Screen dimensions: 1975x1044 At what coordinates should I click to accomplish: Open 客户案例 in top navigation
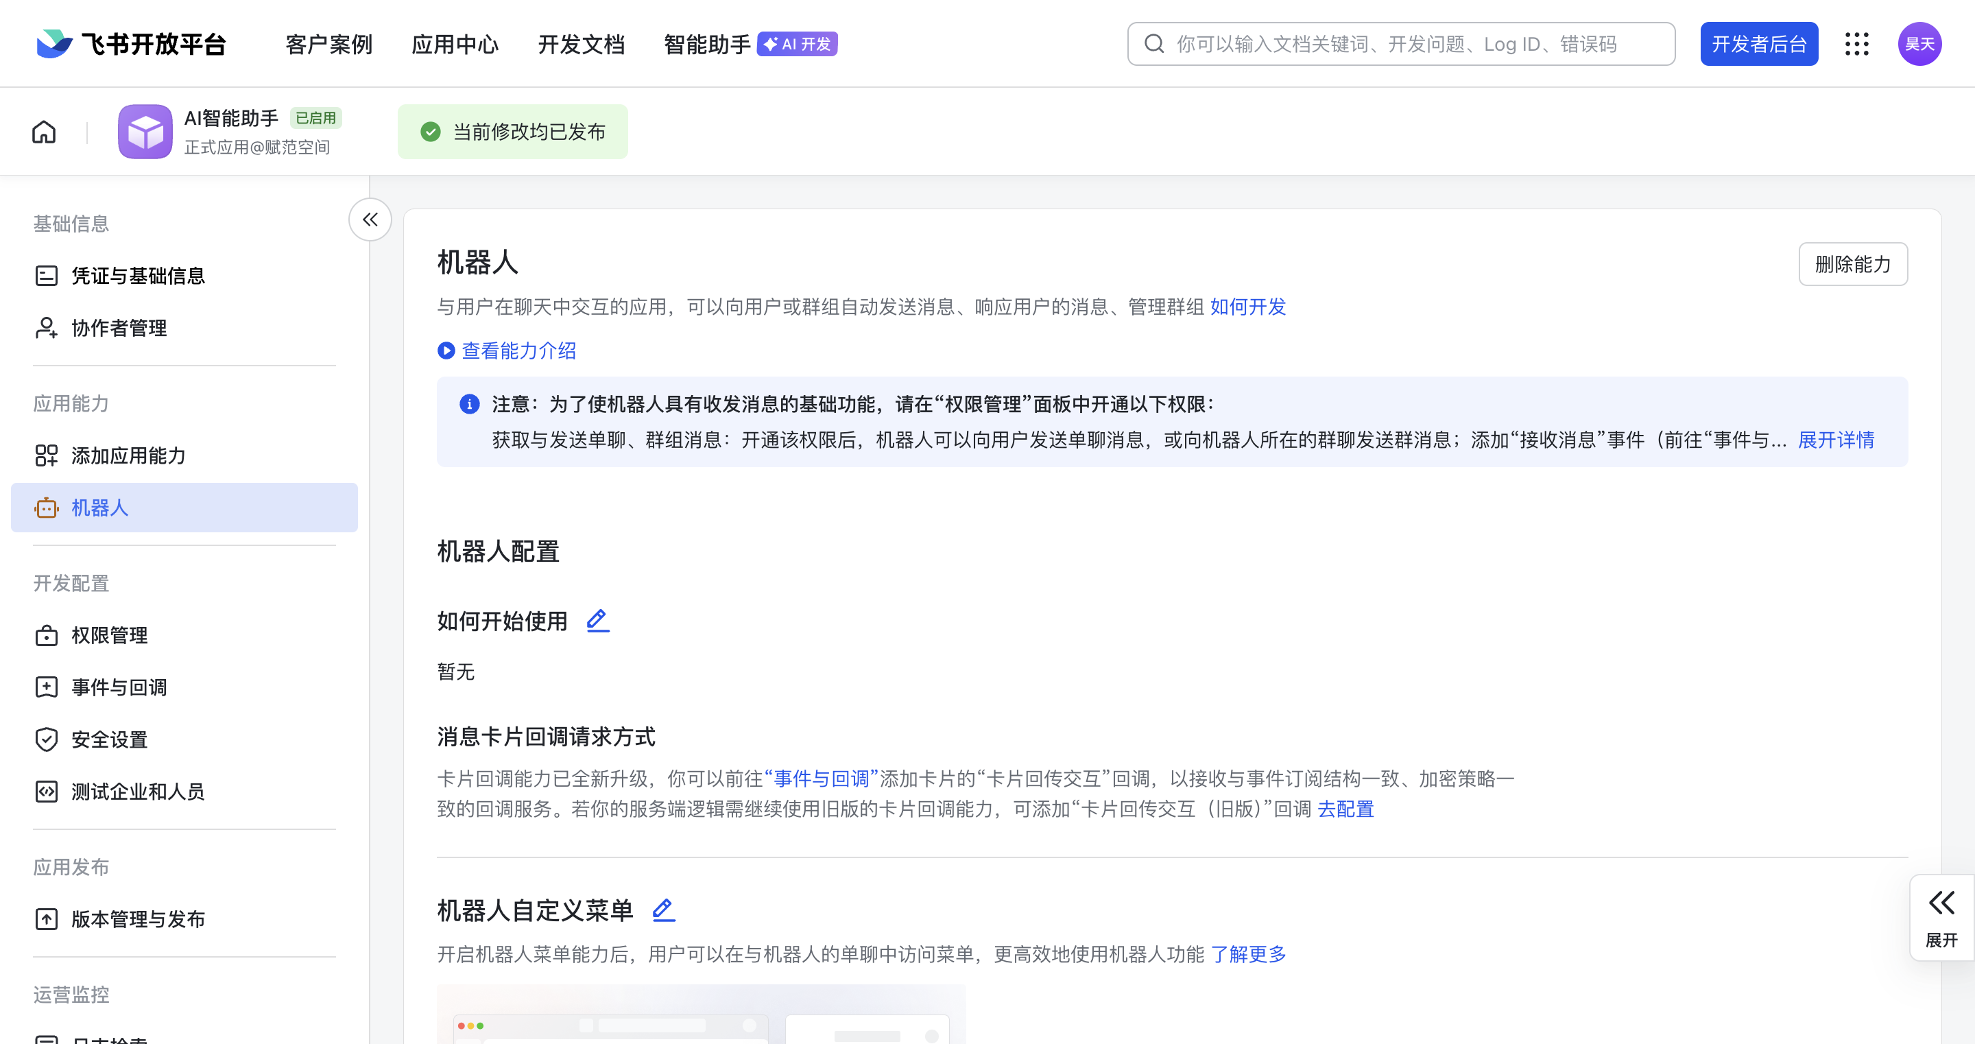click(x=329, y=44)
